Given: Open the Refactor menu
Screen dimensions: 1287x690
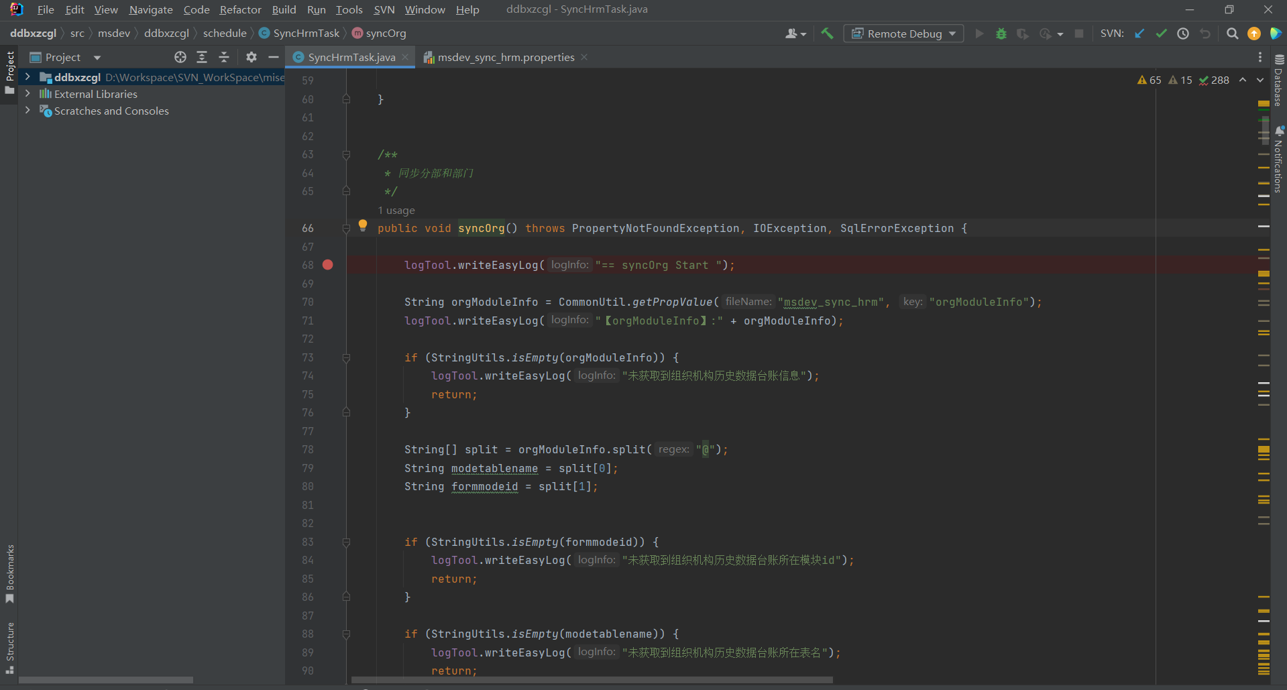Looking at the screenshot, I should point(239,9).
